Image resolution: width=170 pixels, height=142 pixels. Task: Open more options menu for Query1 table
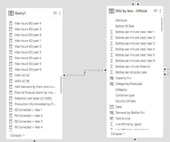click(60, 13)
